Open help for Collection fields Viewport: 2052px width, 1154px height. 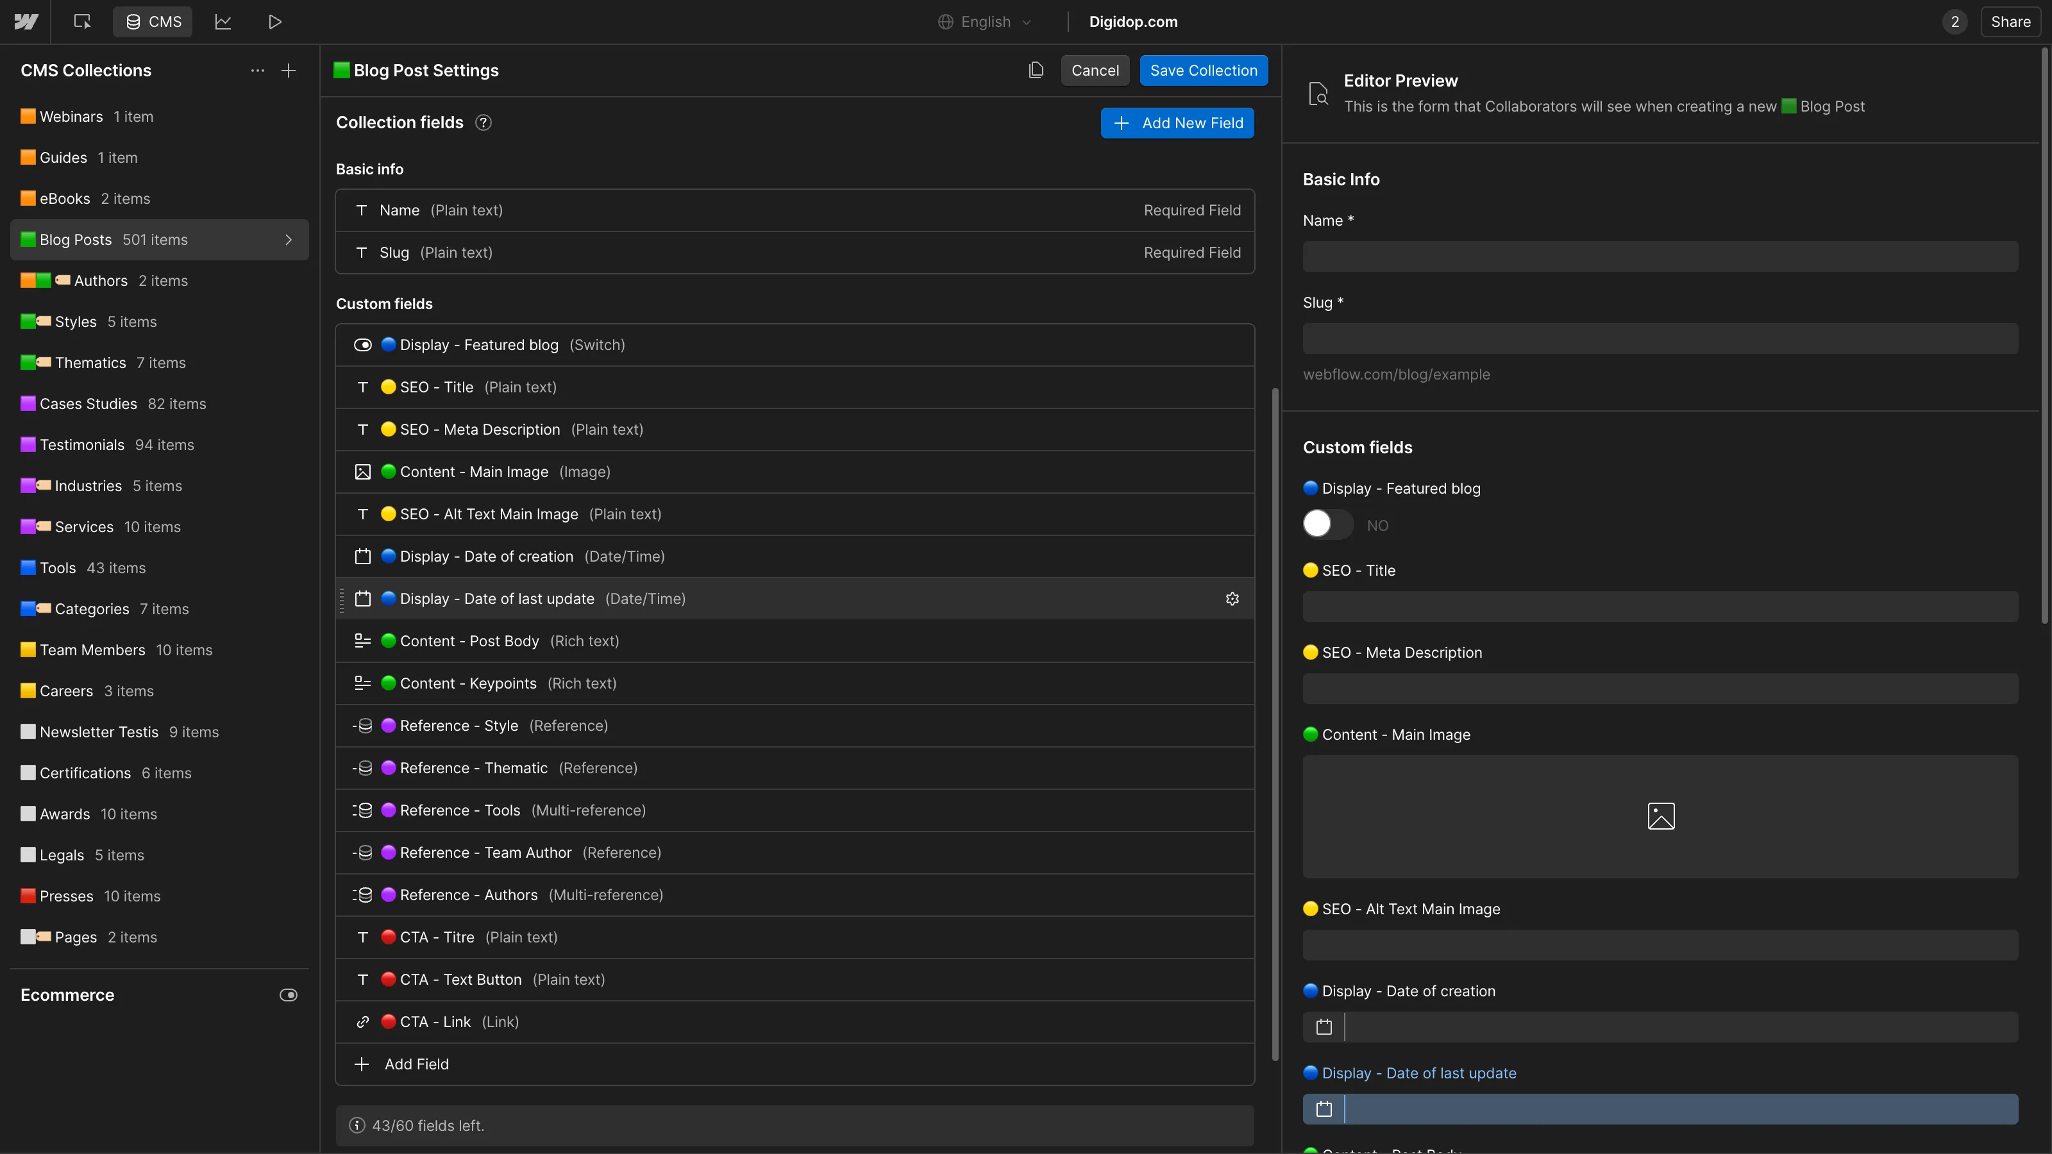484,122
